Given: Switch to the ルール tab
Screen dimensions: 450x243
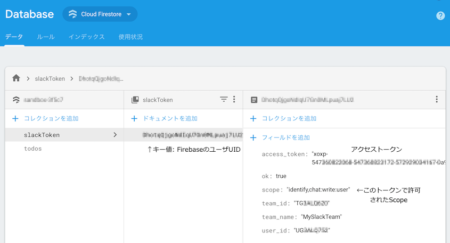Looking at the screenshot, I should point(45,37).
